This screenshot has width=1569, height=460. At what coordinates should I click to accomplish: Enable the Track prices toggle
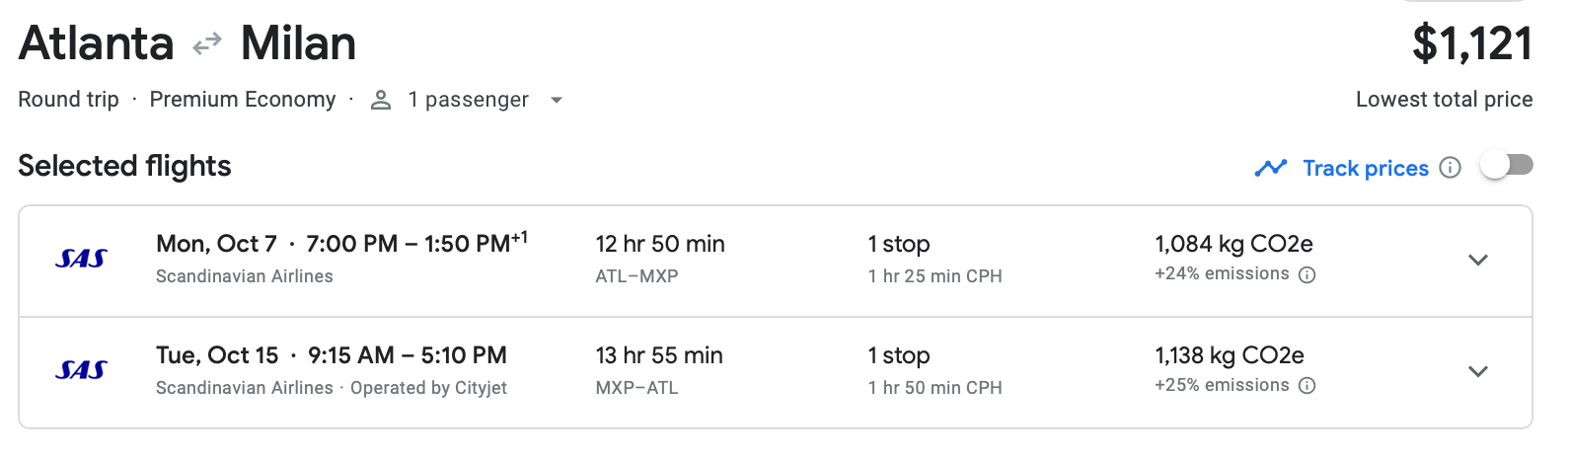[x=1507, y=166]
